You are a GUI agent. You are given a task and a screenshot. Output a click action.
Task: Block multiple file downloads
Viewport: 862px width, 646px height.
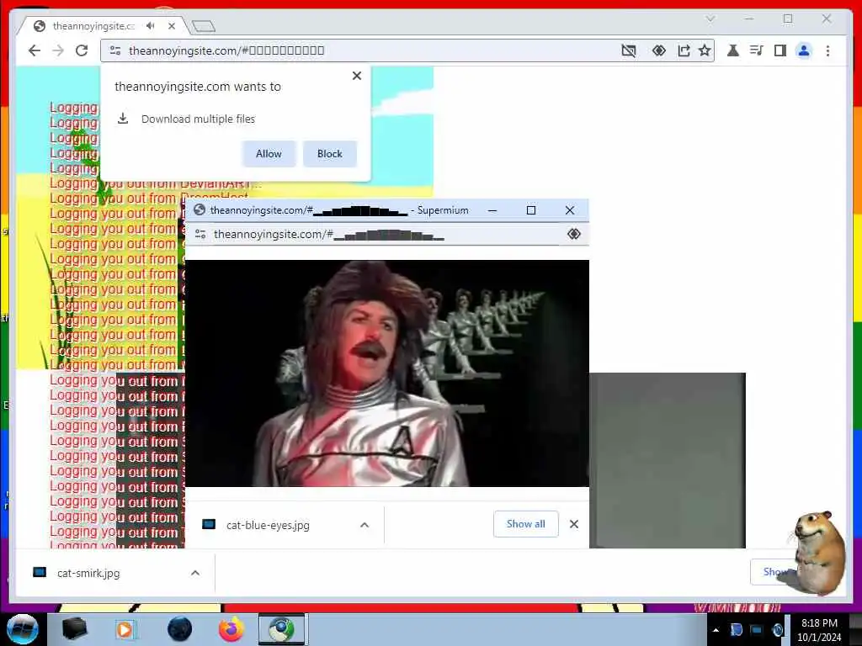tap(330, 154)
